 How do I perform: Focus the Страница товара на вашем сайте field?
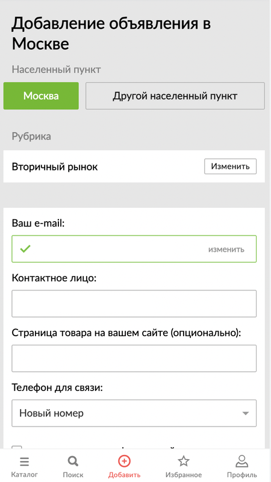coord(134,358)
